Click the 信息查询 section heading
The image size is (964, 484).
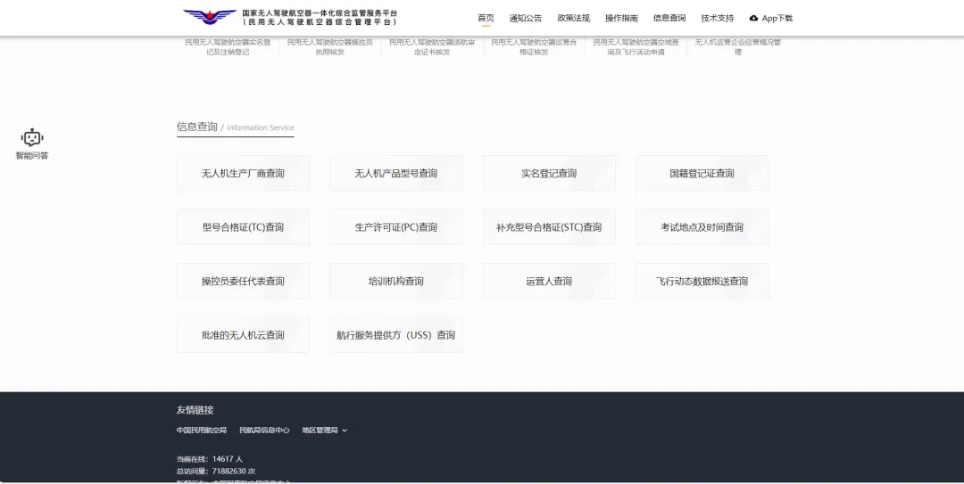click(x=196, y=127)
